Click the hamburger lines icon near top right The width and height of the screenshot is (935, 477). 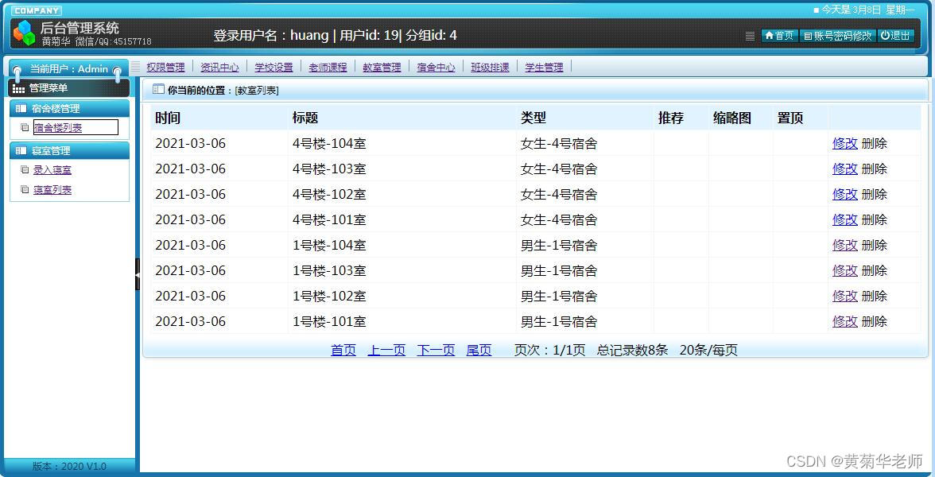click(x=748, y=36)
